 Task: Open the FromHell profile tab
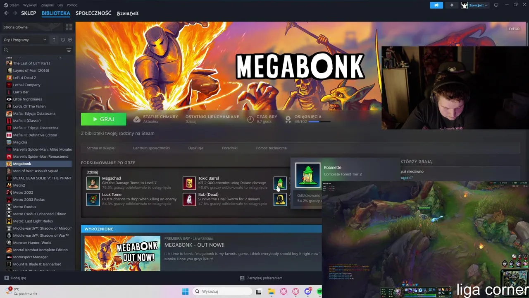(x=128, y=13)
